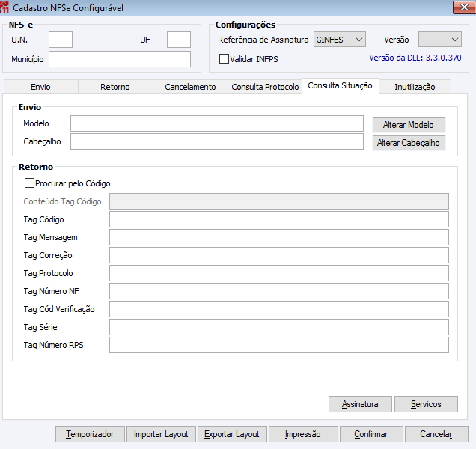Focus the Tag Código field
Screen dimensions: 476x449
click(279, 219)
